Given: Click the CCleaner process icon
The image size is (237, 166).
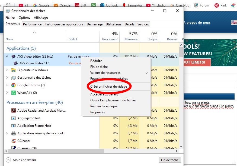Looking at the screenshot, I should [14, 141].
